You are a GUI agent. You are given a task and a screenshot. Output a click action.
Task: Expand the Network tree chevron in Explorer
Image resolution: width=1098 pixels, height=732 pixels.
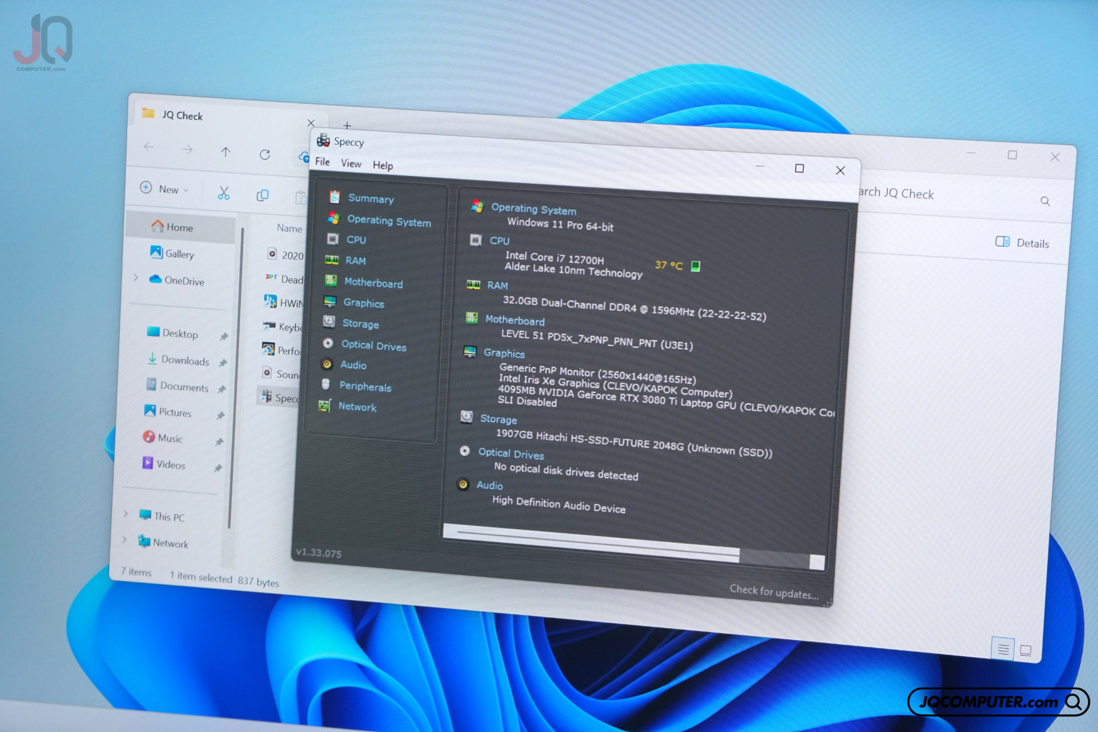[x=125, y=540]
